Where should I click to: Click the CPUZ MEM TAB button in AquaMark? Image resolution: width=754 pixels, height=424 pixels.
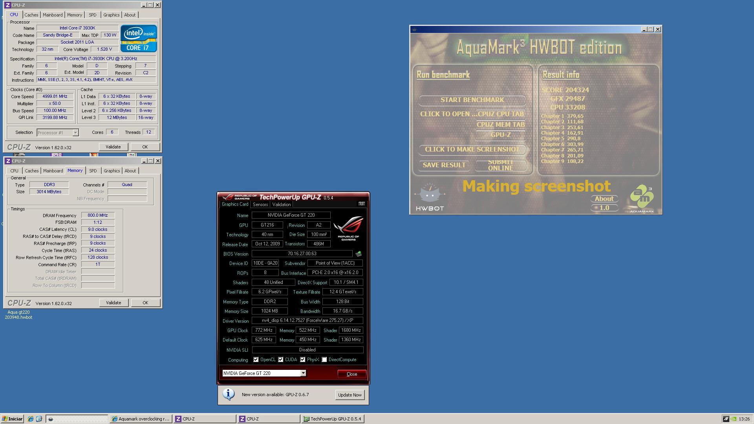click(500, 124)
